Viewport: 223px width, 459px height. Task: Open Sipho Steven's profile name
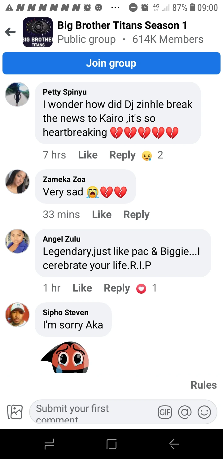pyautogui.click(x=65, y=312)
